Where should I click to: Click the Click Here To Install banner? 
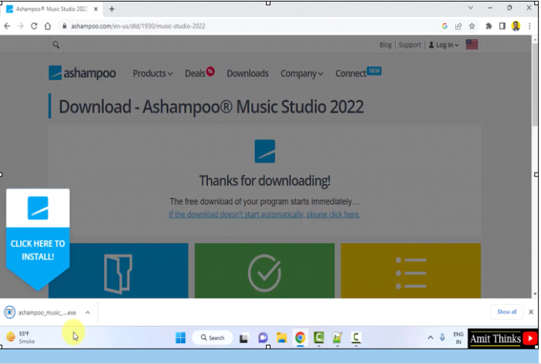(x=38, y=240)
